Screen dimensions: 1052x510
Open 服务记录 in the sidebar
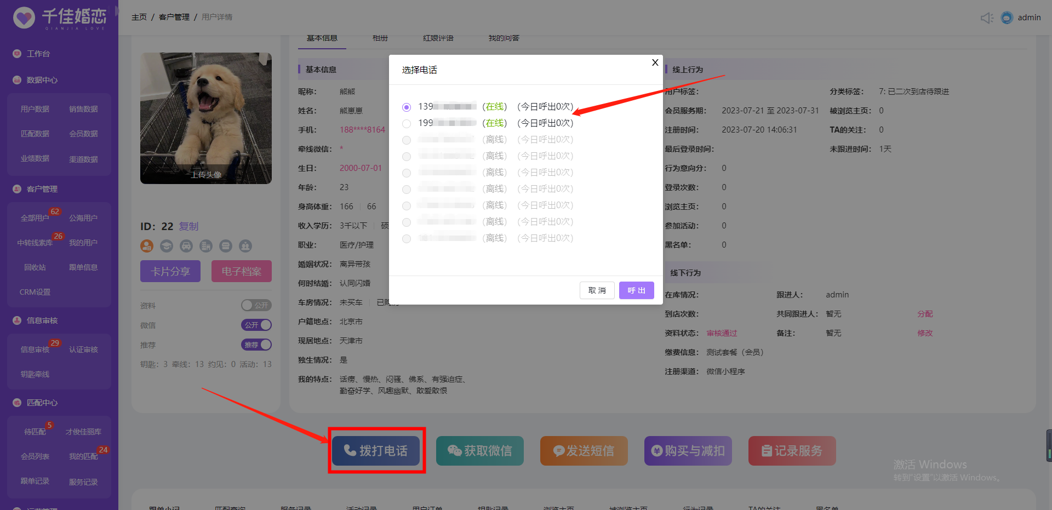coord(83,482)
